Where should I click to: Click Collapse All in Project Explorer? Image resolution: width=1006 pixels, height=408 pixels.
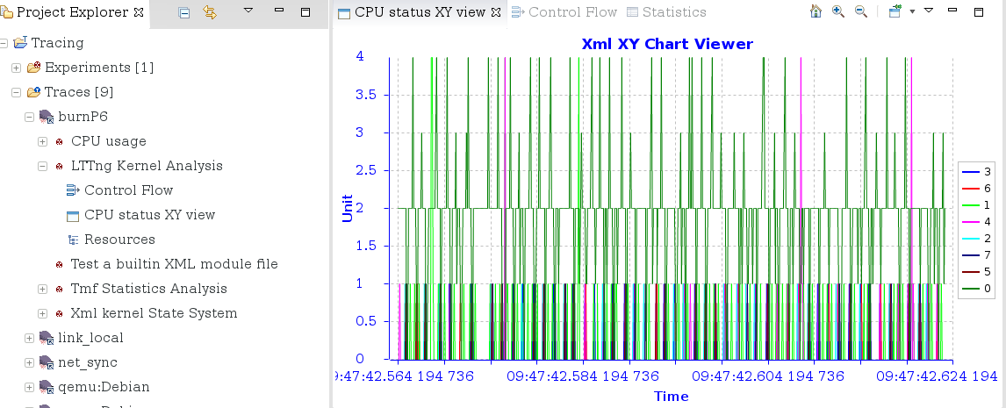[x=183, y=12]
